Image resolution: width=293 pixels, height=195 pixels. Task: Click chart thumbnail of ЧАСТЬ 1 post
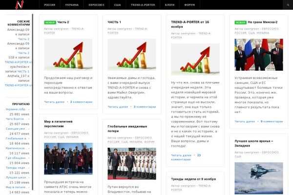(x=132, y=55)
